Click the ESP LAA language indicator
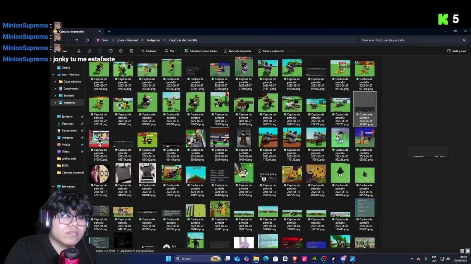 [x=434, y=259]
